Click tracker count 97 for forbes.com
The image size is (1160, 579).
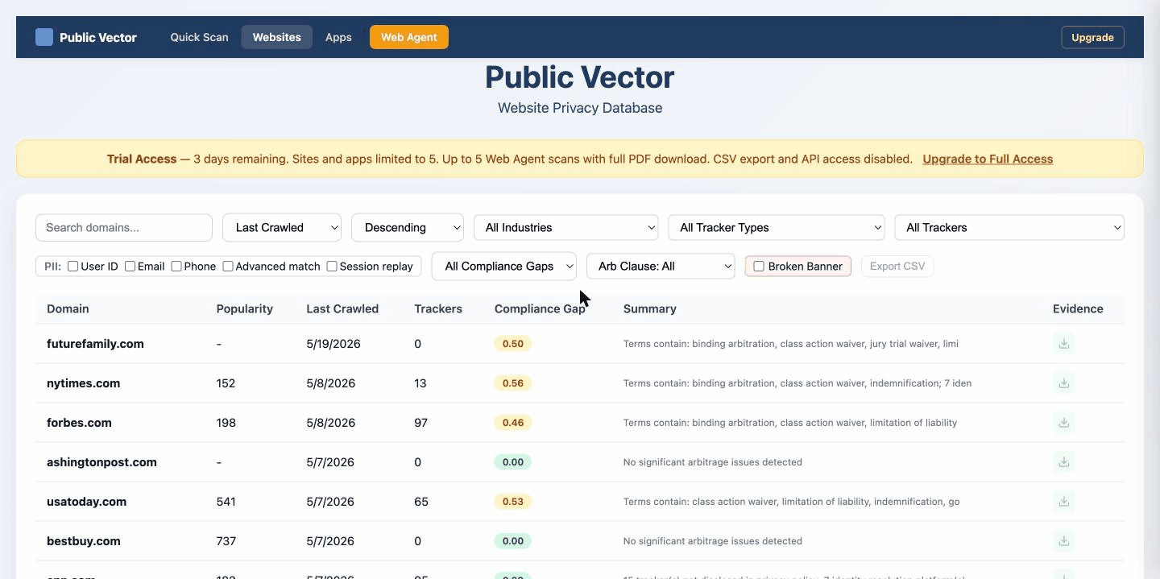[420, 423]
